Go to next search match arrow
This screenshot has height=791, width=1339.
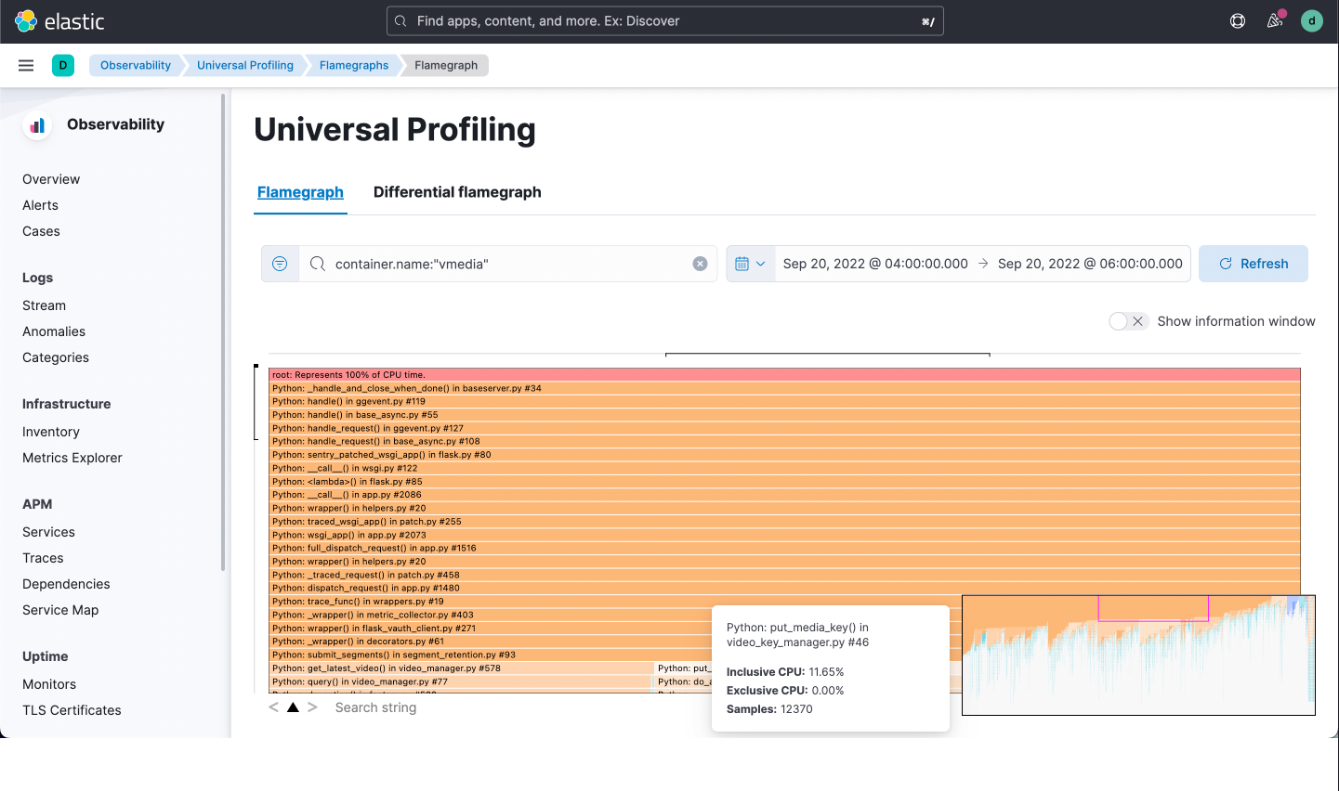(x=312, y=707)
